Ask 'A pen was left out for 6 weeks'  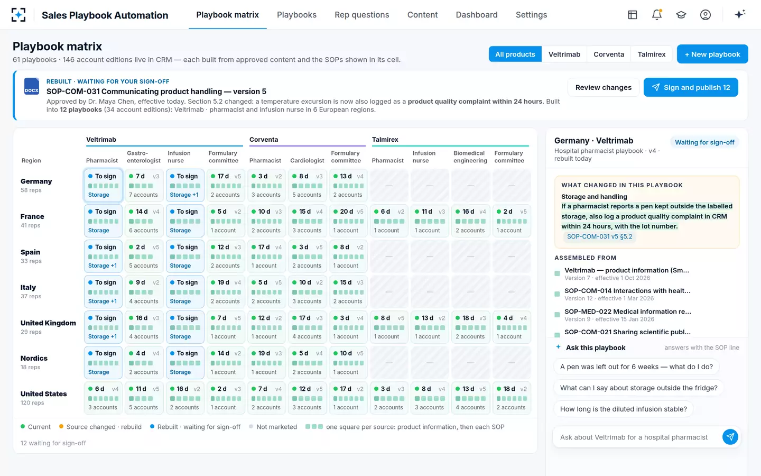click(x=636, y=367)
